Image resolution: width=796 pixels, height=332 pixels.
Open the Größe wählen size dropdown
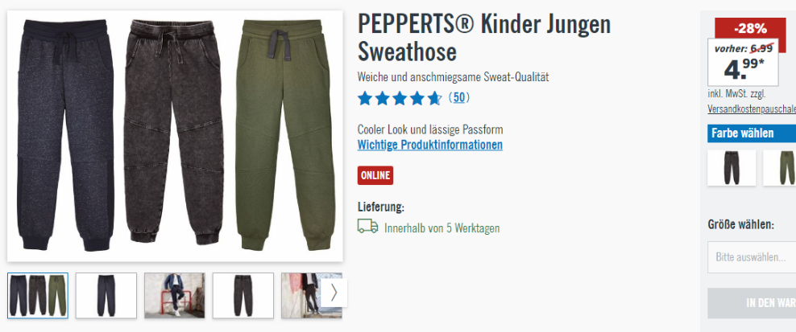click(x=752, y=257)
